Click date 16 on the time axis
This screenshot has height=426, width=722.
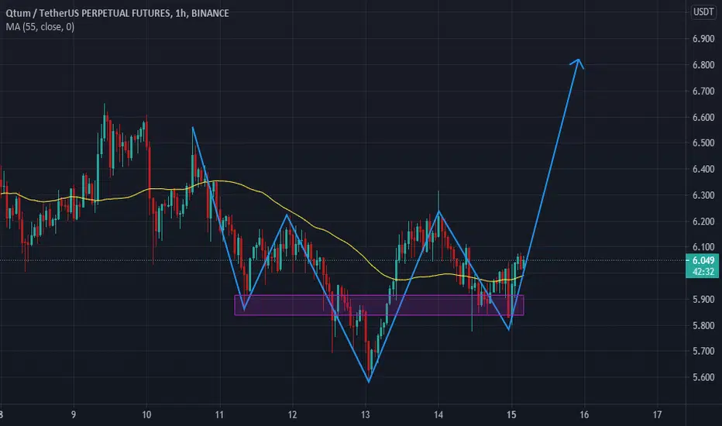coord(584,415)
